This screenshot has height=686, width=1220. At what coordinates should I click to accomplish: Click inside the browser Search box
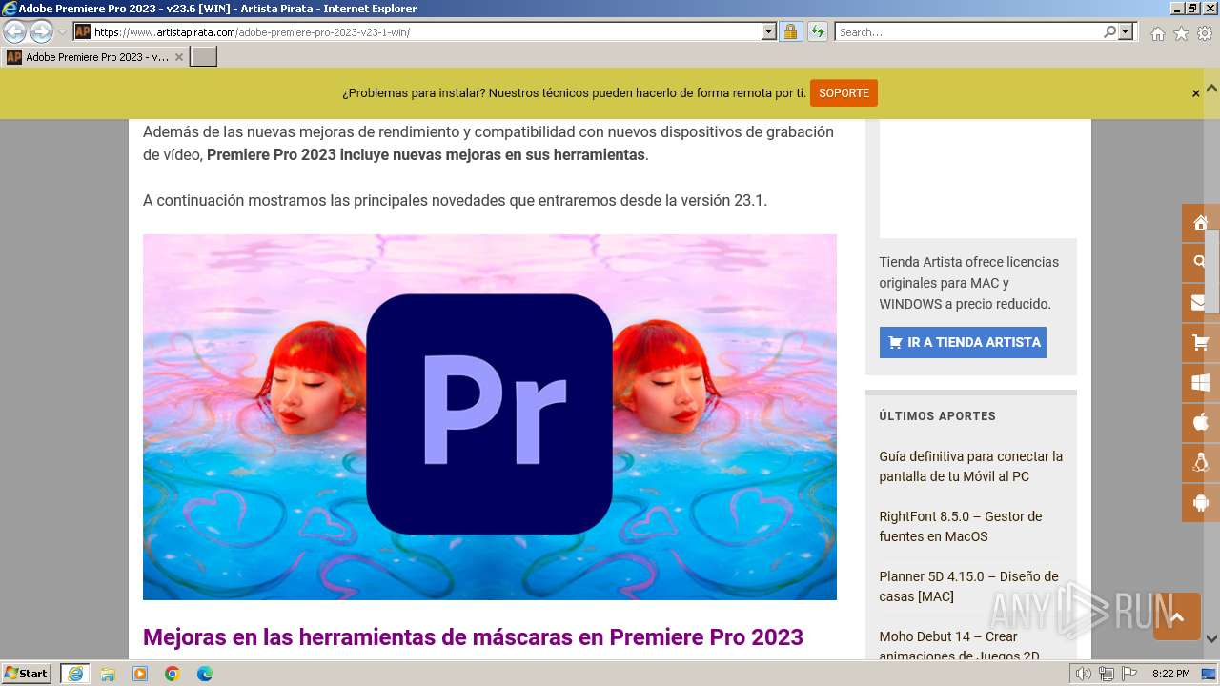(967, 31)
